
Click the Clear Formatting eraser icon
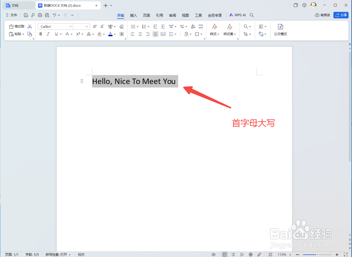tap(121, 26)
